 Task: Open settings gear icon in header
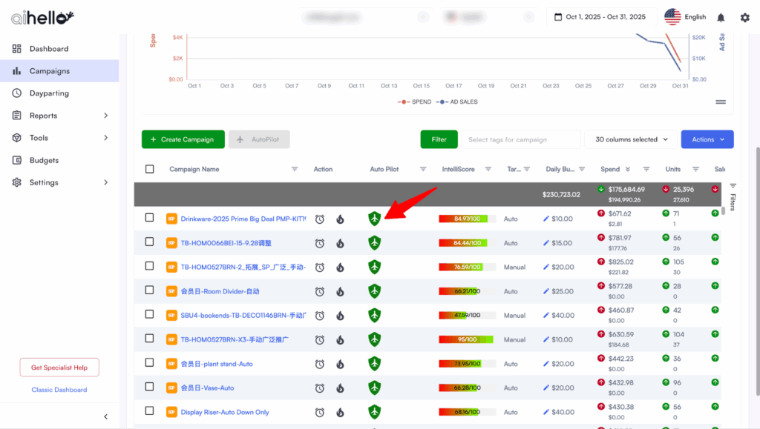[744, 17]
